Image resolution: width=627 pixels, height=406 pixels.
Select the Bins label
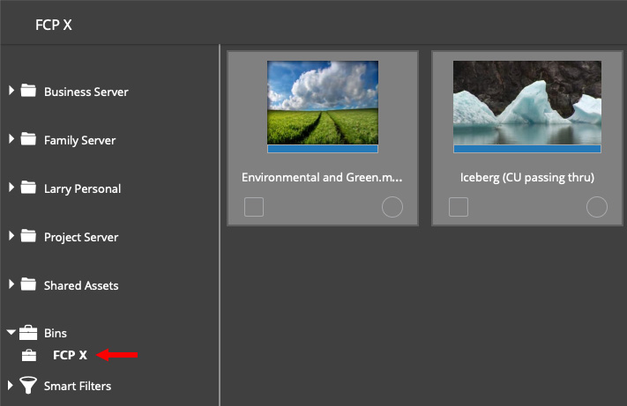56,333
